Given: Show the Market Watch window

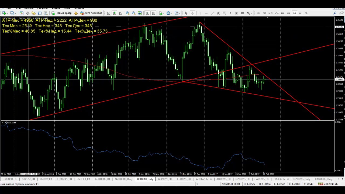Looking at the screenshot, I should [x=21, y=13].
